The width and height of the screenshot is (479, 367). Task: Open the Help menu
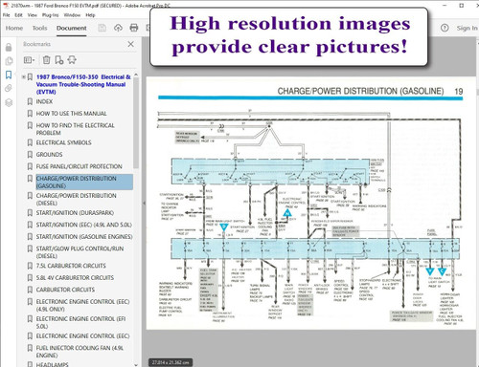tap(90, 15)
